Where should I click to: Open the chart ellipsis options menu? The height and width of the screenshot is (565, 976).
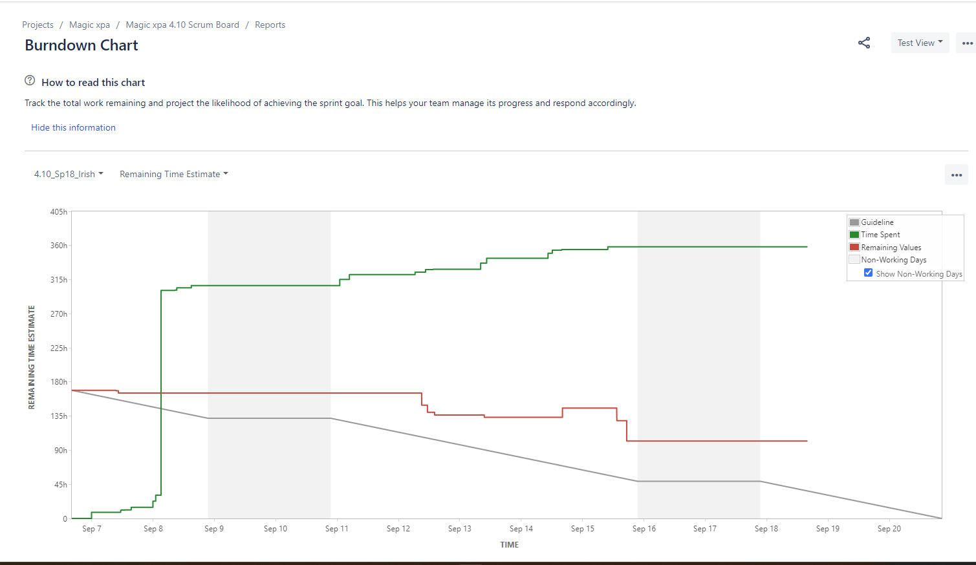(957, 175)
